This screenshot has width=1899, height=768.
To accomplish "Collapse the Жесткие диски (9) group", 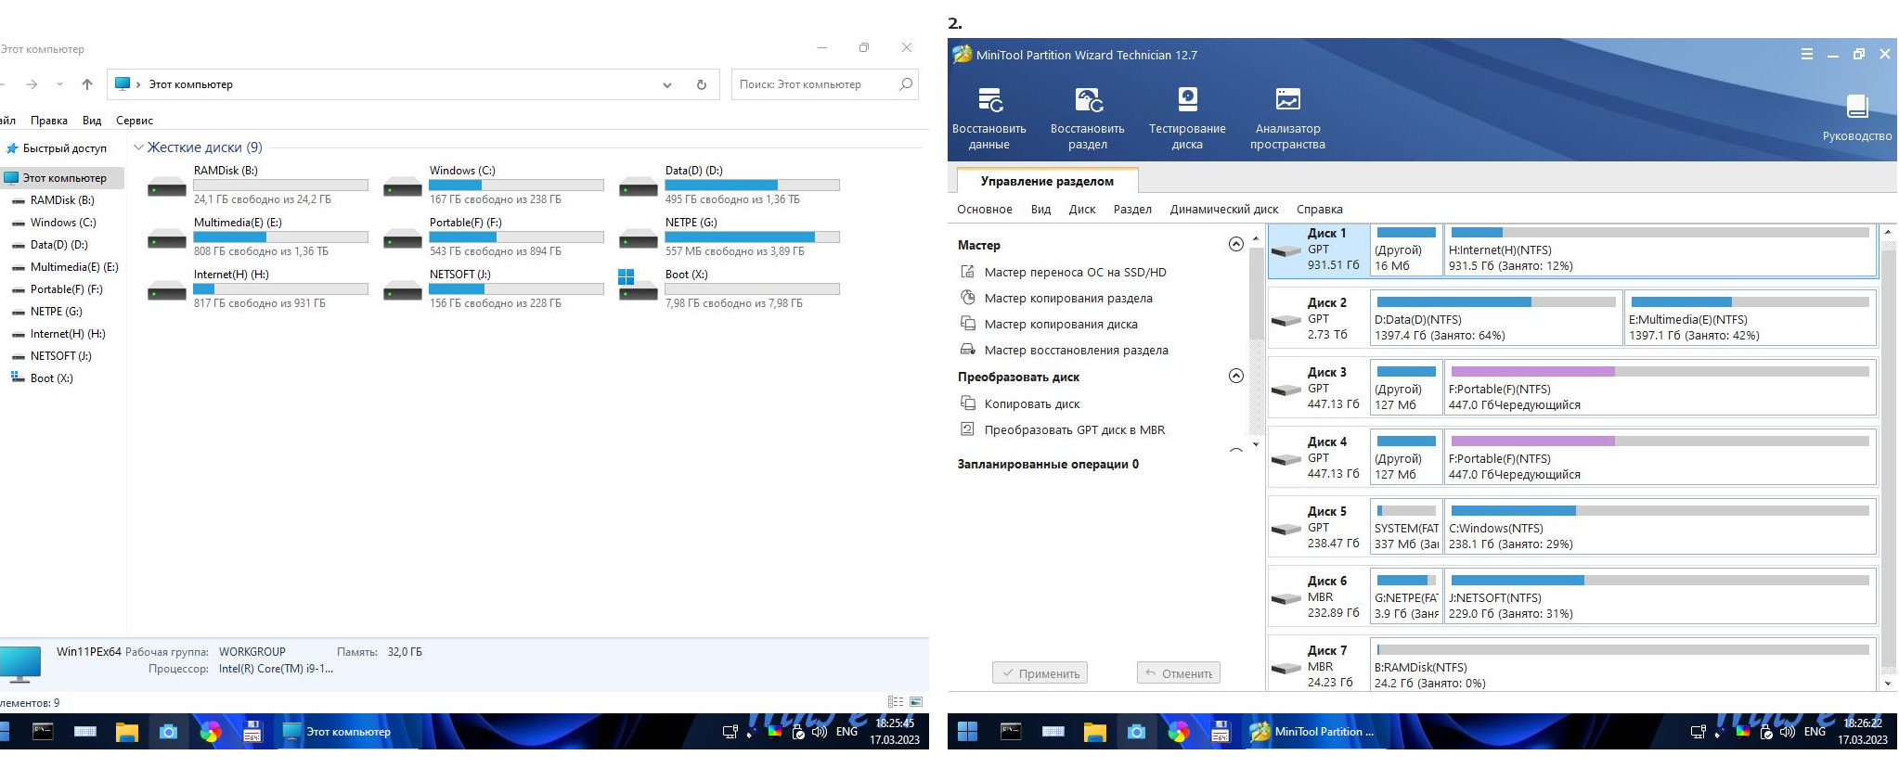I will click(x=139, y=147).
